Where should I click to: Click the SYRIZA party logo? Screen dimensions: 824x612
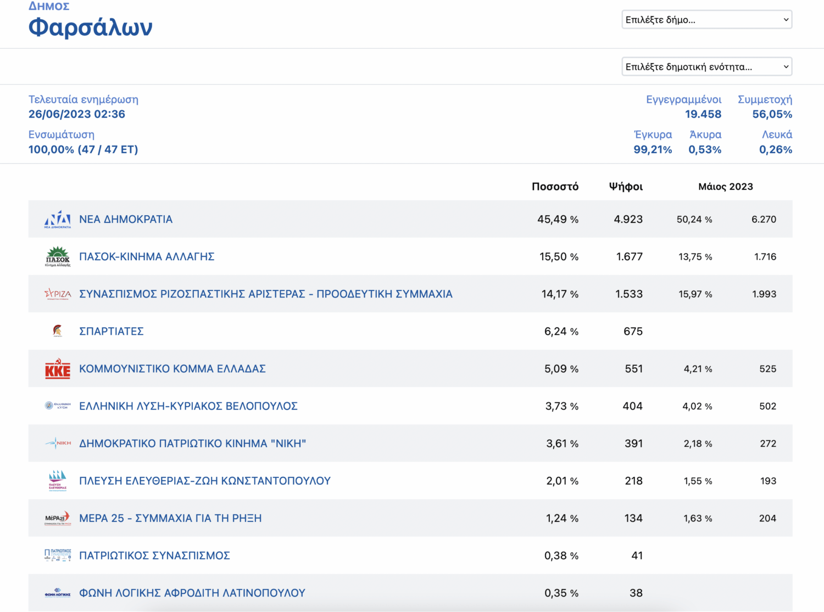[x=58, y=294]
